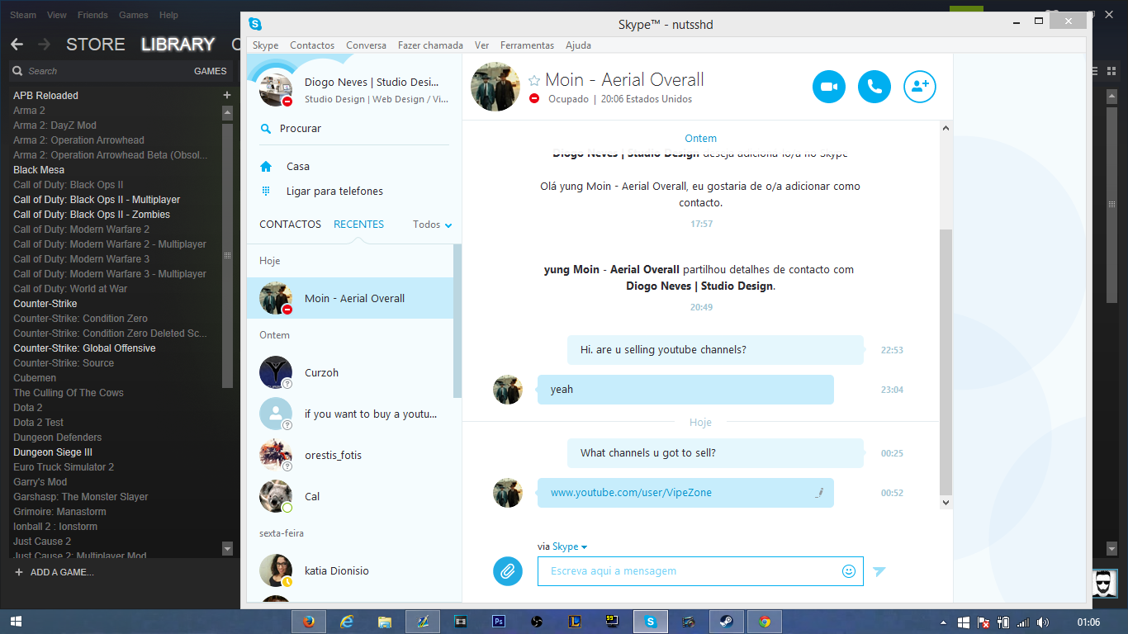Select Moin - Aerial Overall in recent list
Viewport: 1128px width, 634px height.
(350, 298)
